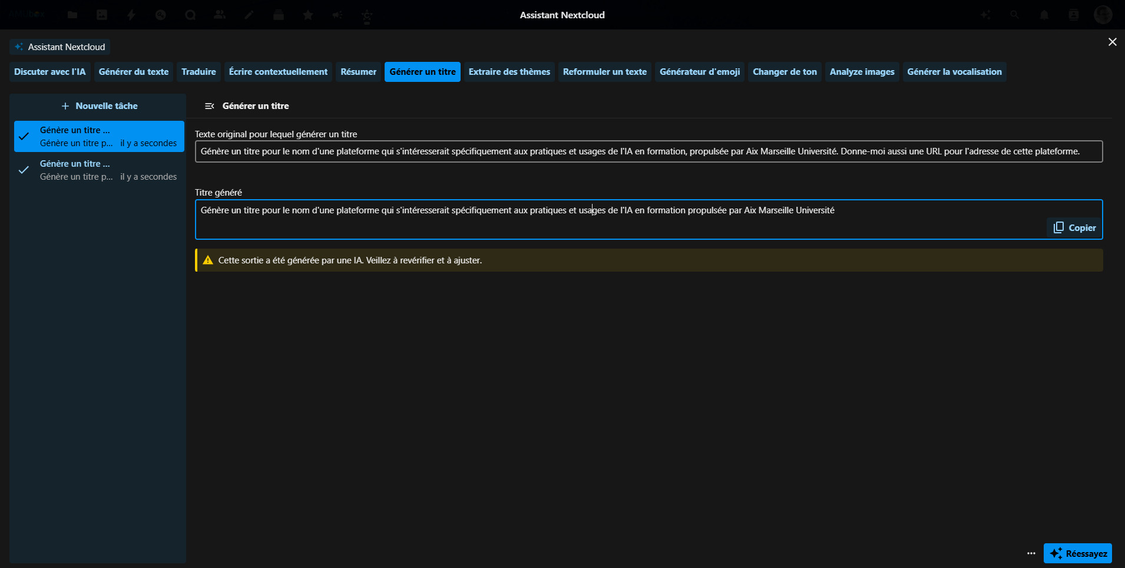Select the Discuter avec l'IA tab
Screen dimensions: 1125x568
[x=50, y=72]
